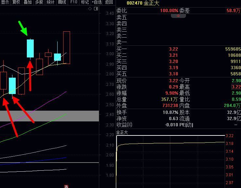Click the 标记 mark button
Viewport: 241px width, 188px height.
[x=85, y=2]
